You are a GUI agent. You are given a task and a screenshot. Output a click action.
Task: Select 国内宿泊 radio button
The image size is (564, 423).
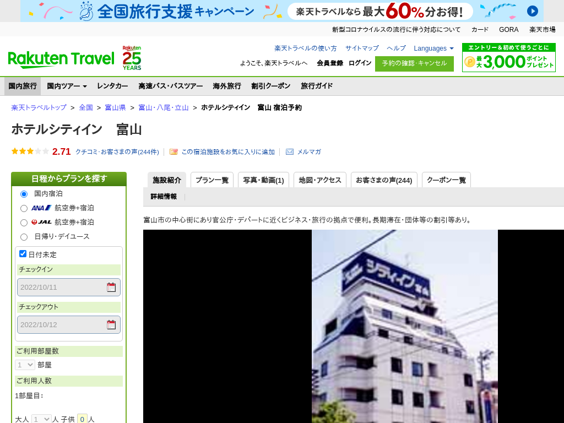point(24,194)
